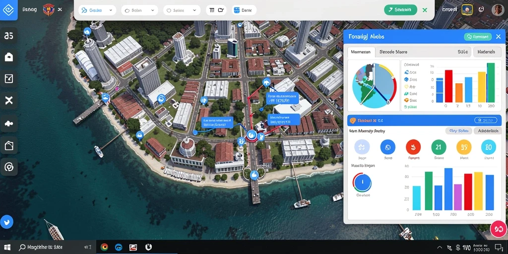Click the green button in the panel header
This screenshot has height=254, width=508.
477,37
